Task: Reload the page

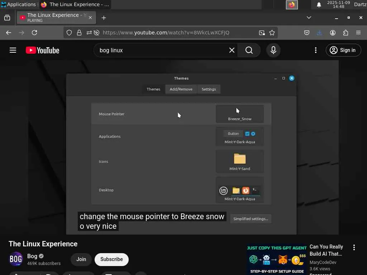Action: point(34,33)
